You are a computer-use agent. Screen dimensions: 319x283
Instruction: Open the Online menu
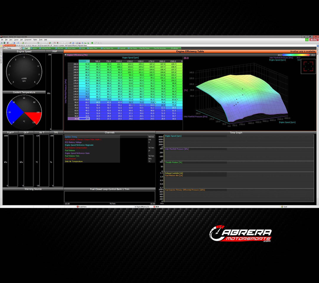[x=35, y=39]
